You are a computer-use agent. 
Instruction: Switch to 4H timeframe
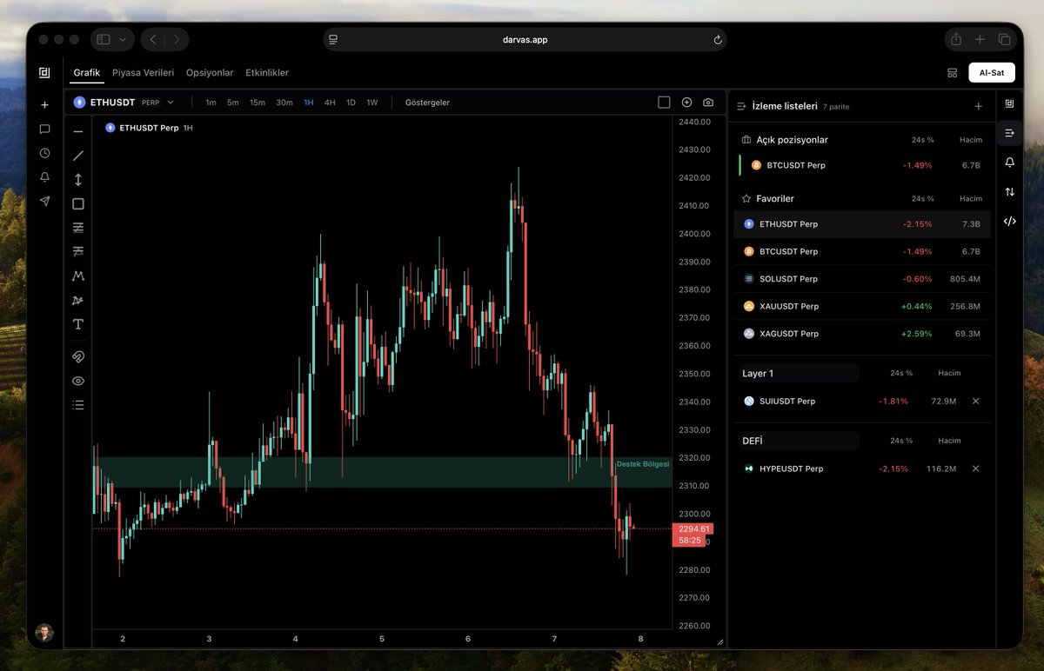(x=330, y=103)
